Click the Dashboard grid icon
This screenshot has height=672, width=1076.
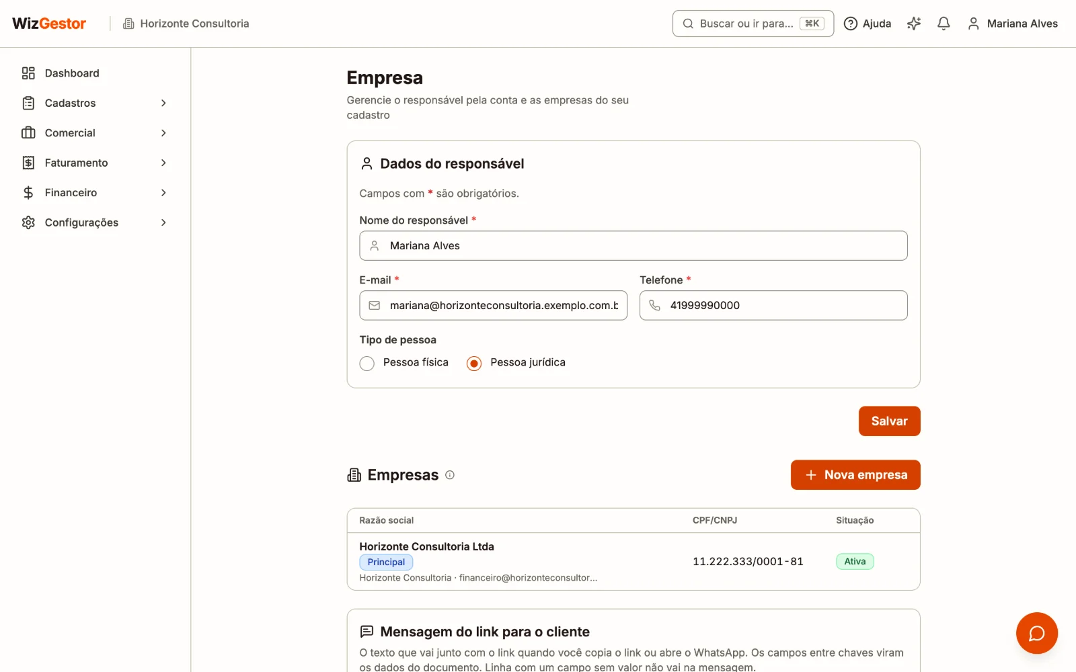[28, 73]
